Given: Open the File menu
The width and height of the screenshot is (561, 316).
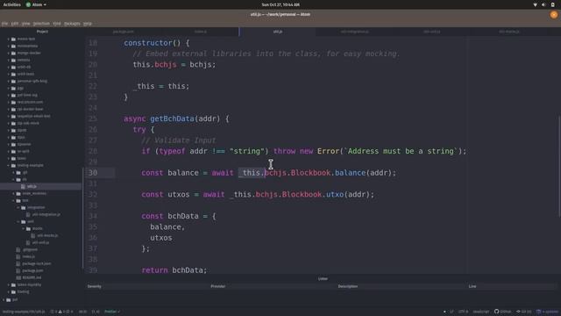Looking at the screenshot, I should tap(4, 24).
